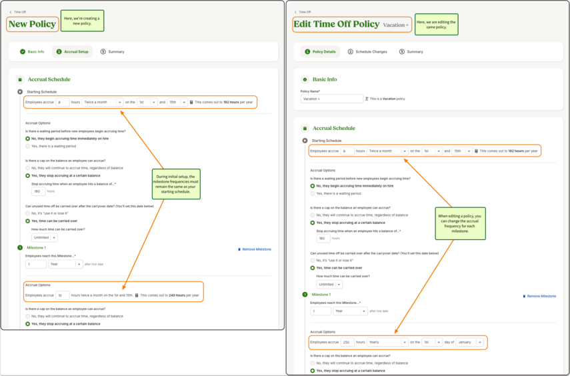Open the Year milestone unit dropdown in New Policy
The width and height of the screenshot is (570, 376).
[65, 264]
